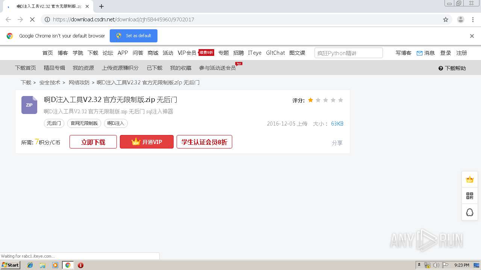This screenshot has height=270, width=481.
Task: Click the volume speaker tray icon
Action: pos(436,265)
